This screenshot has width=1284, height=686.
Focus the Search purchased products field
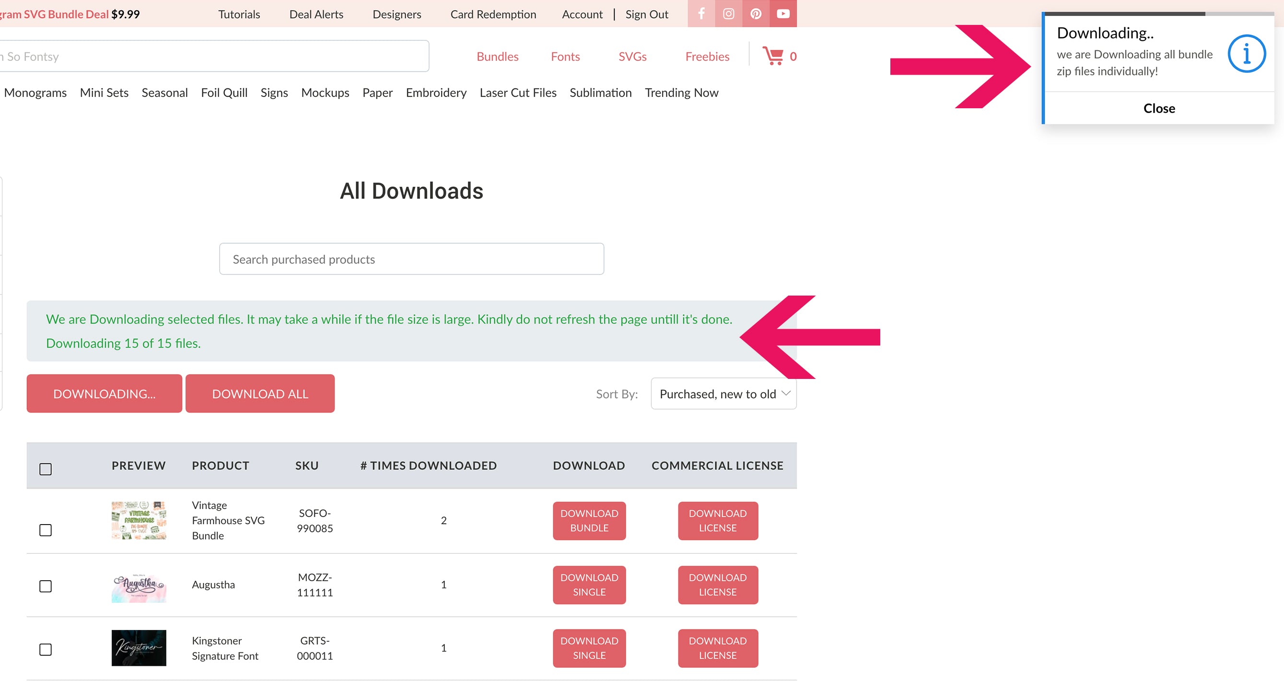pos(411,259)
